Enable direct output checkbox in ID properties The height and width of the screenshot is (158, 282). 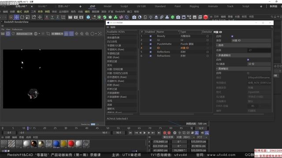point(248,73)
